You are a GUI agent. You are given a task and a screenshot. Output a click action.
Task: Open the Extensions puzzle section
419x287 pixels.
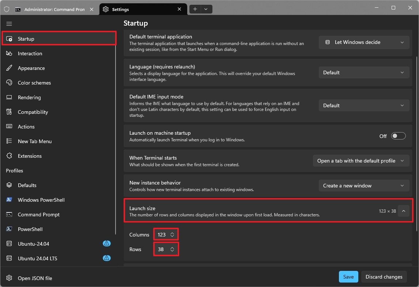tap(30, 156)
